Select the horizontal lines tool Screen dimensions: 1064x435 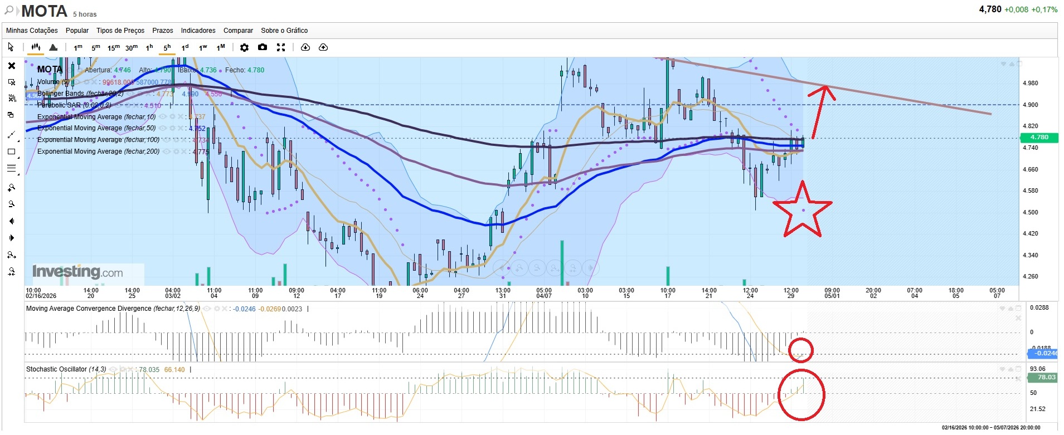point(11,168)
